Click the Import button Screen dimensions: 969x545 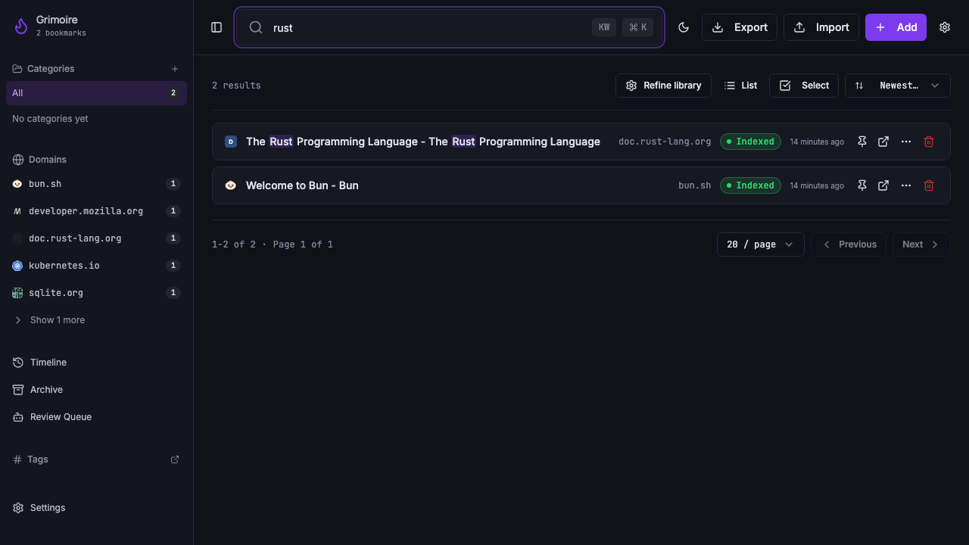(x=821, y=27)
